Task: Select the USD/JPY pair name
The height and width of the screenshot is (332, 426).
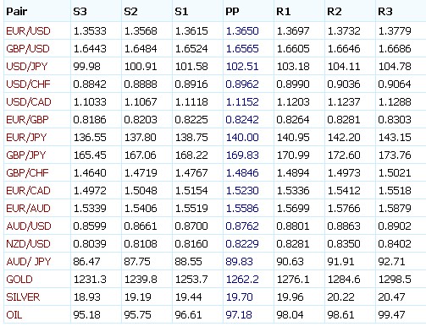Action: [x=27, y=67]
